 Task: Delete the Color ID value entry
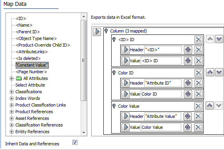click(x=198, y=94)
